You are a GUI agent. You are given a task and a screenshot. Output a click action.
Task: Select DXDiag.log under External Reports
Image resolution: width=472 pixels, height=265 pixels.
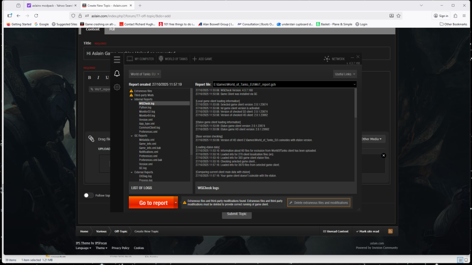click(145, 176)
